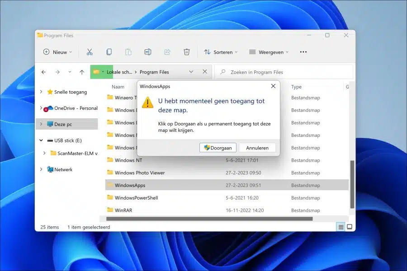
Task: Click the WinRAR folder icon
Action: pyautogui.click(x=110, y=210)
